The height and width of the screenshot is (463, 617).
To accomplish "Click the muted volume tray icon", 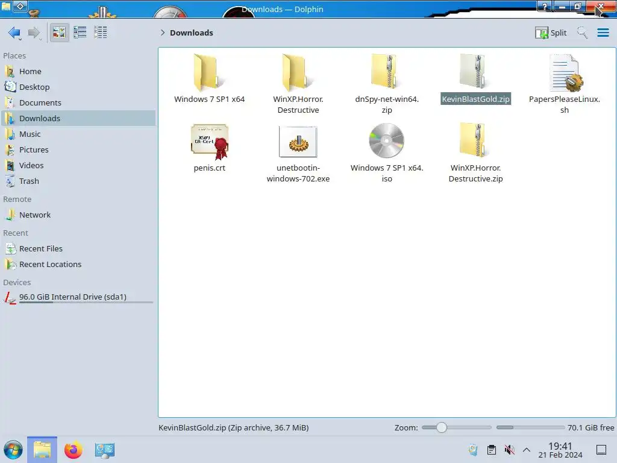I will click(509, 450).
